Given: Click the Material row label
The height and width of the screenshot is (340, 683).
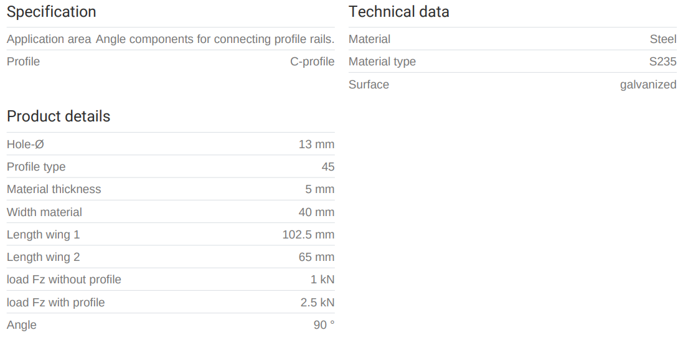Looking at the screenshot, I should (369, 39).
